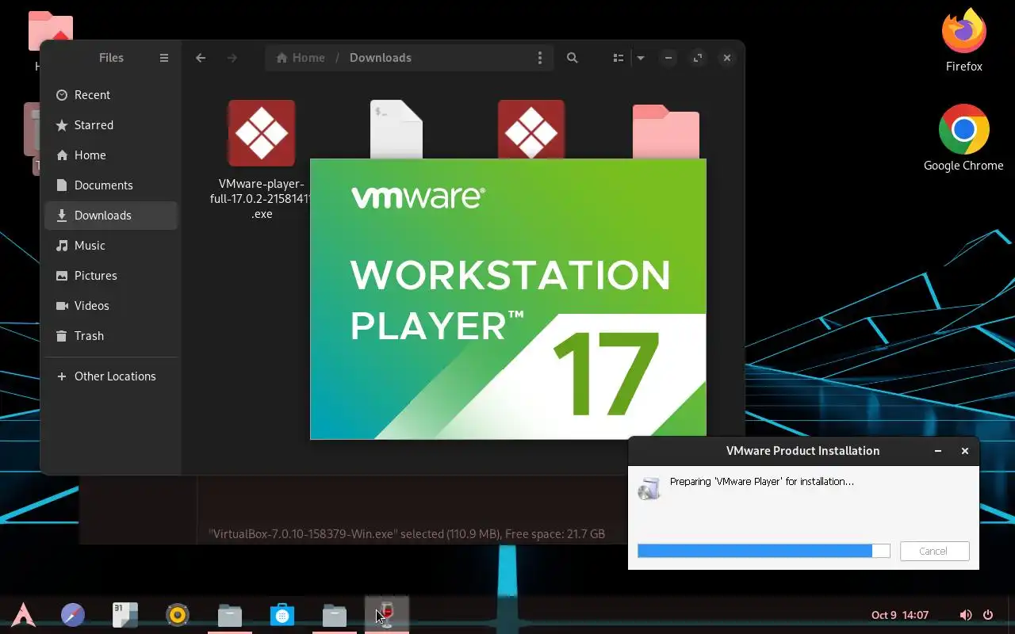Open Other Locations in sidebar
Screen dimensions: 1015x634
point(111,376)
